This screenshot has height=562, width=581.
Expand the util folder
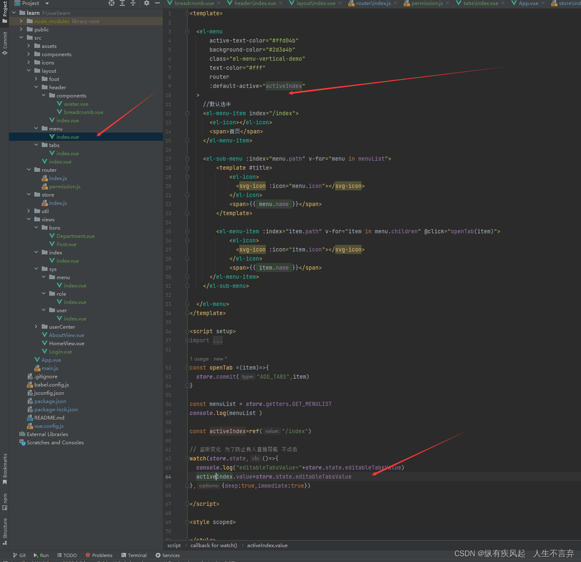pyautogui.click(x=29, y=211)
